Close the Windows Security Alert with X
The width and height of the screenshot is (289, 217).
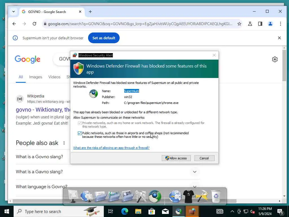coord(214,55)
